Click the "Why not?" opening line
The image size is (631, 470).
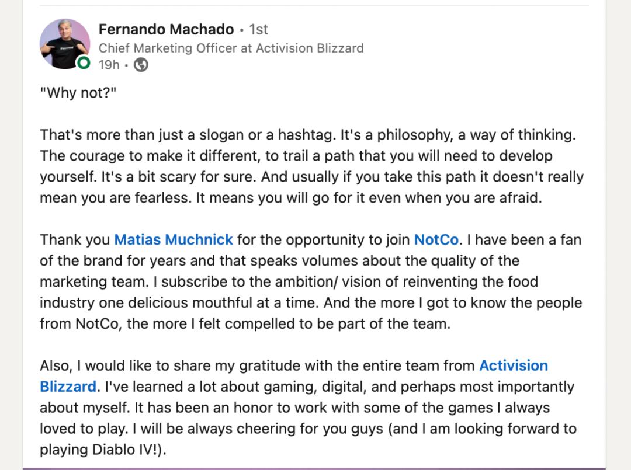(x=78, y=93)
